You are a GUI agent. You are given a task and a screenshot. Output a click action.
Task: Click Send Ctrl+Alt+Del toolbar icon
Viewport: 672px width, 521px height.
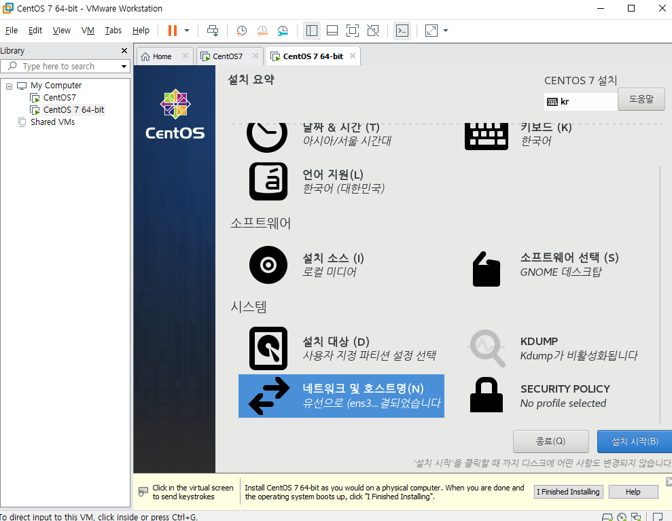pos(213,31)
